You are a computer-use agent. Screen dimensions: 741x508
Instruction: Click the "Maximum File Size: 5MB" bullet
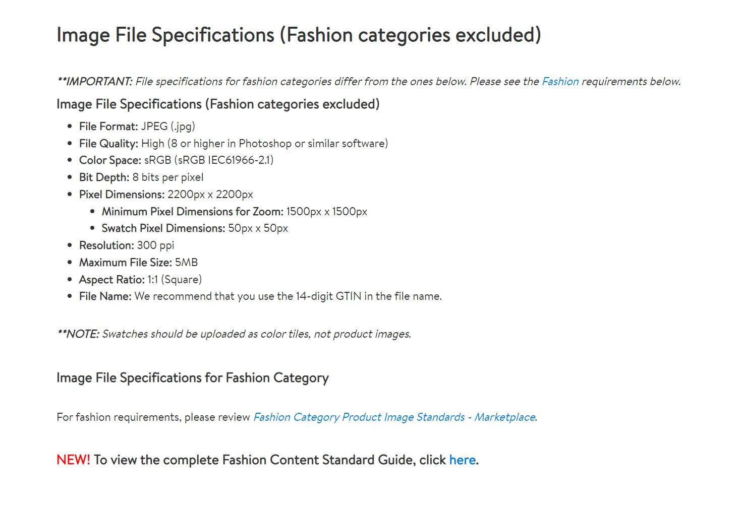point(138,263)
